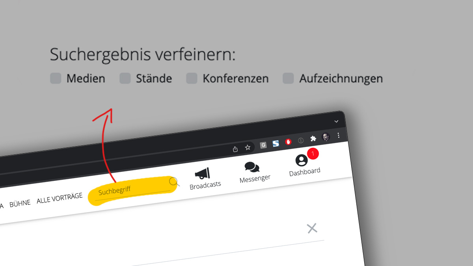
Task: Open the browser three-dot menu
Action: coord(338,135)
